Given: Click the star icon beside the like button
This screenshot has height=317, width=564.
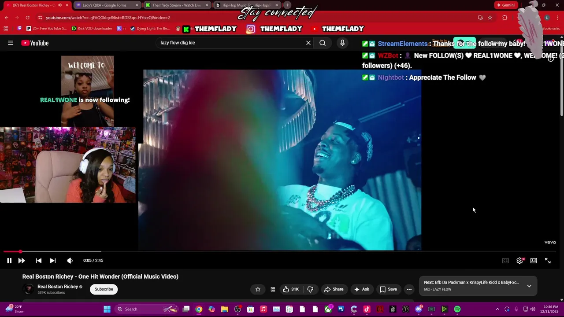Looking at the screenshot, I should (x=258, y=289).
